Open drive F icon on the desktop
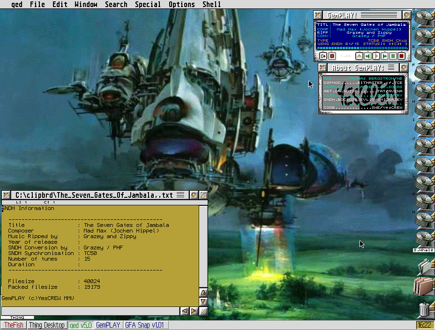Viewport: 435px width, 330px height. 425,73
